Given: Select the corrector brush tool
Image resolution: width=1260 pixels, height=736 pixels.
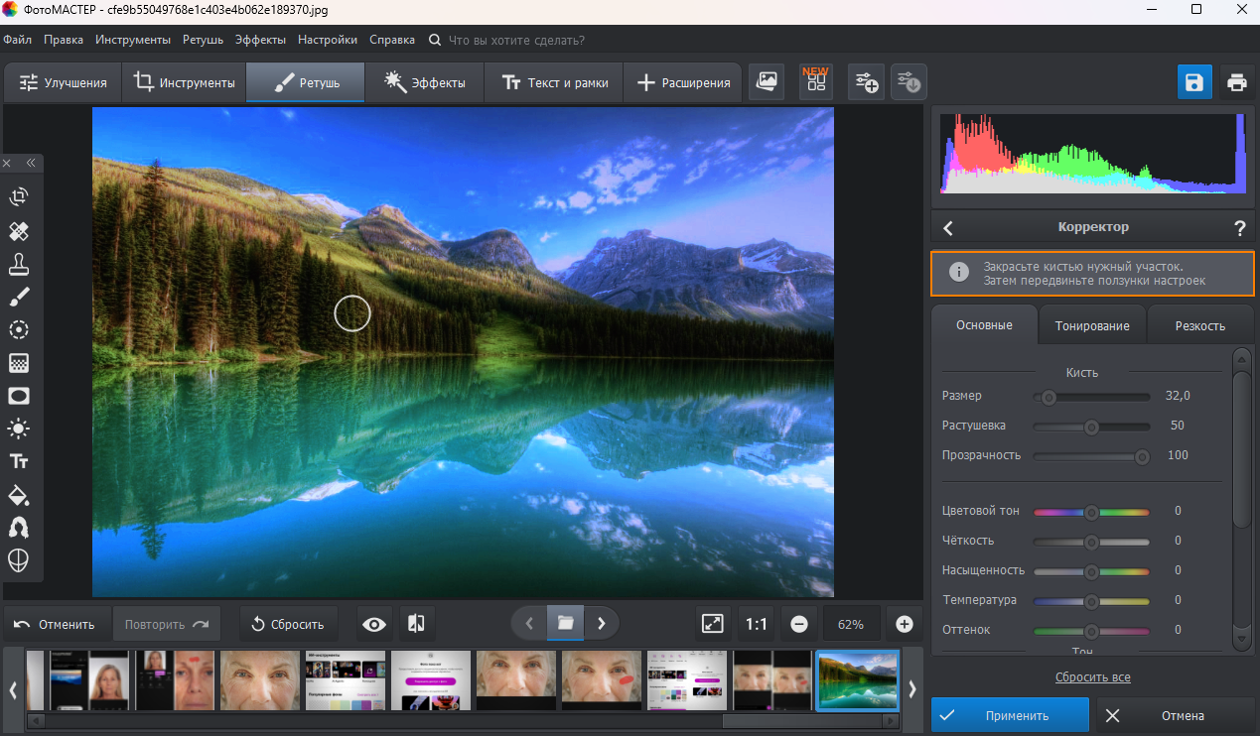Looking at the screenshot, I should [x=18, y=297].
